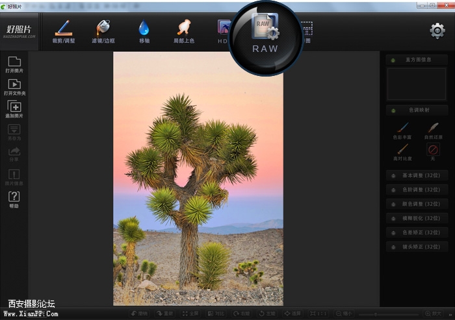This screenshot has height=320, width=455.
Task: Toggle the 色调映射 tone mapping section
Action: click(417, 110)
